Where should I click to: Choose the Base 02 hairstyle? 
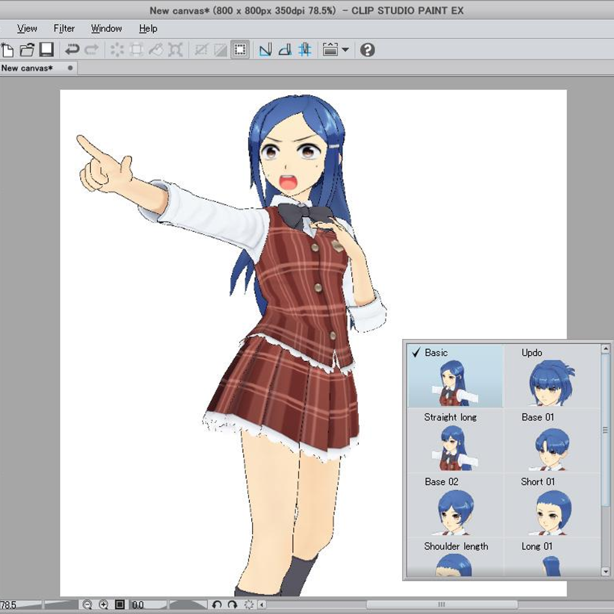pos(455,506)
